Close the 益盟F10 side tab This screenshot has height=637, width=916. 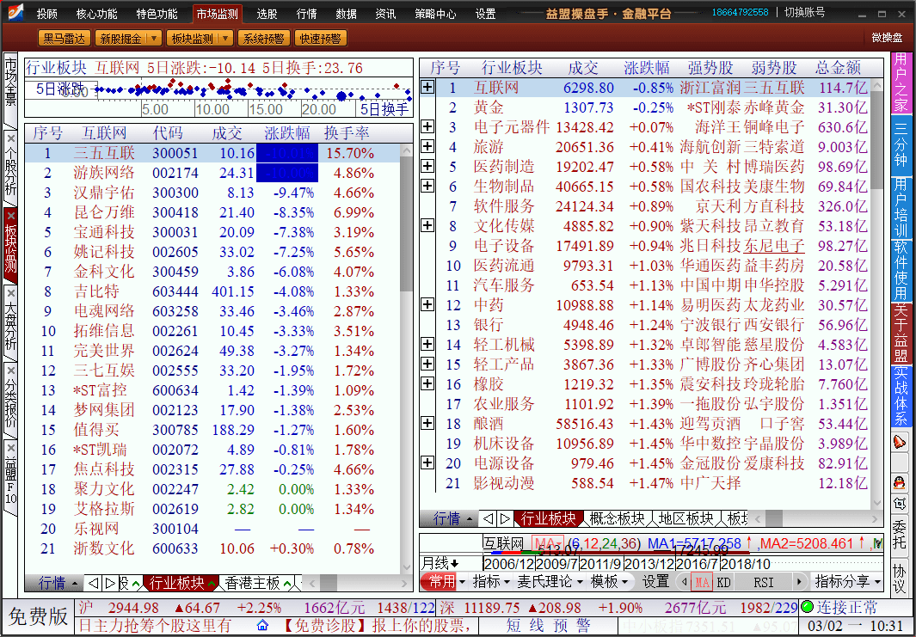11,449
